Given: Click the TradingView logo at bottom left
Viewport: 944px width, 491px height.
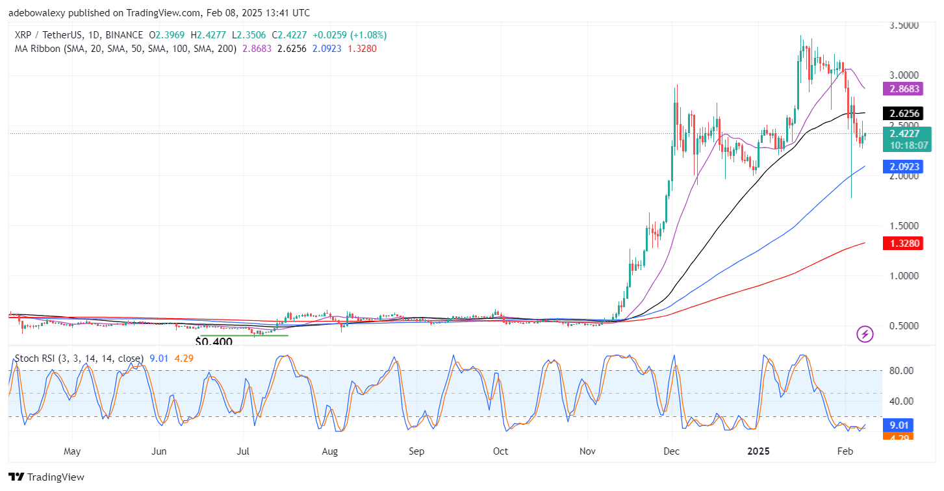Looking at the screenshot, I should (x=47, y=477).
